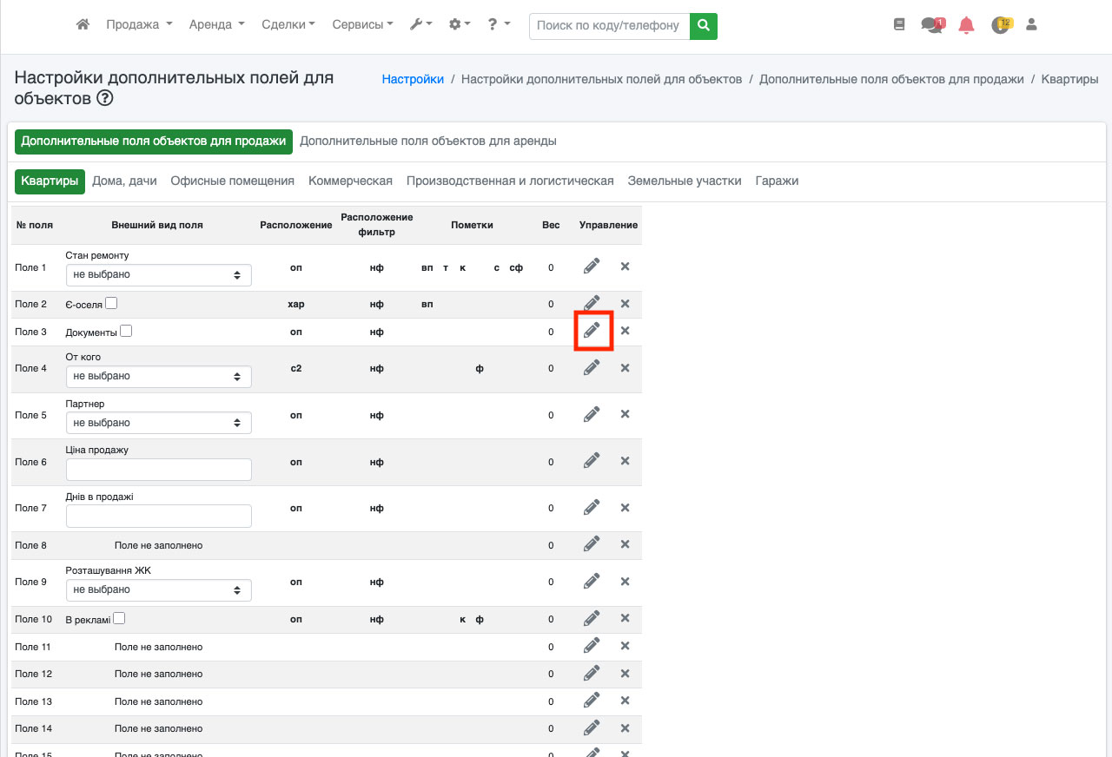Open the notifications bell icon
This screenshot has width=1112, height=757.
pyautogui.click(x=966, y=25)
